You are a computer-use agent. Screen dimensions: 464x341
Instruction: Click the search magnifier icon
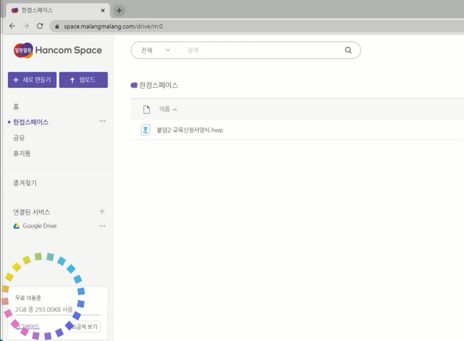tap(349, 51)
